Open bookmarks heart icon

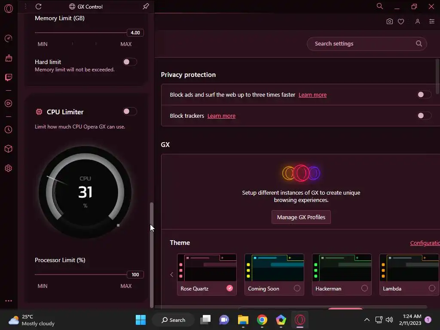pyautogui.click(x=401, y=21)
